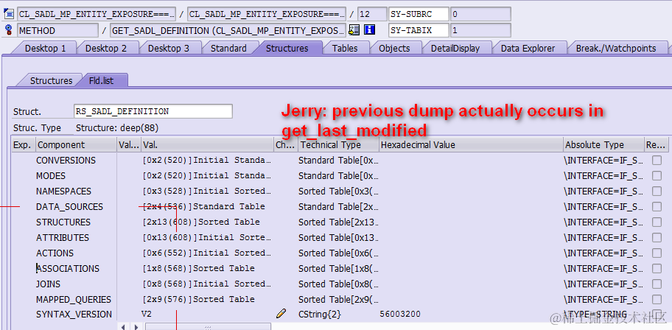672x330 pixels.
Task: Select the MODES component name
Action: pyautogui.click(x=51, y=176)
